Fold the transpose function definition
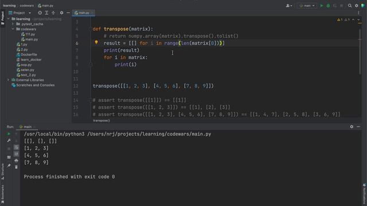Screen dimensions: 367x206 pyautogui.click(x=91, y=29)
